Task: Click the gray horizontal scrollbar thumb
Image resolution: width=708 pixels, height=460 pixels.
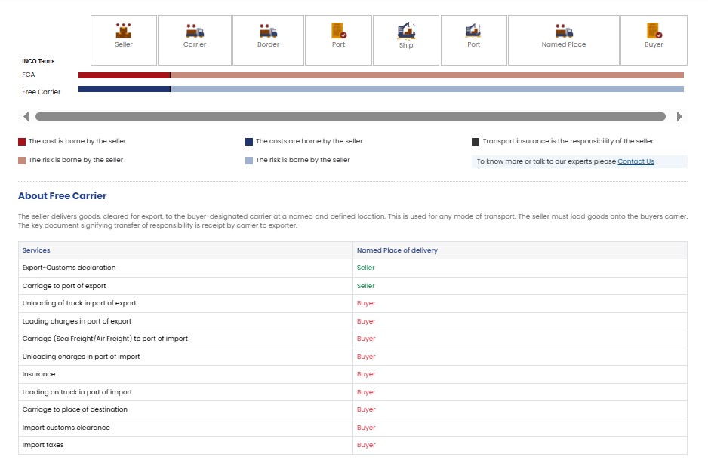Action: point(350,117)
